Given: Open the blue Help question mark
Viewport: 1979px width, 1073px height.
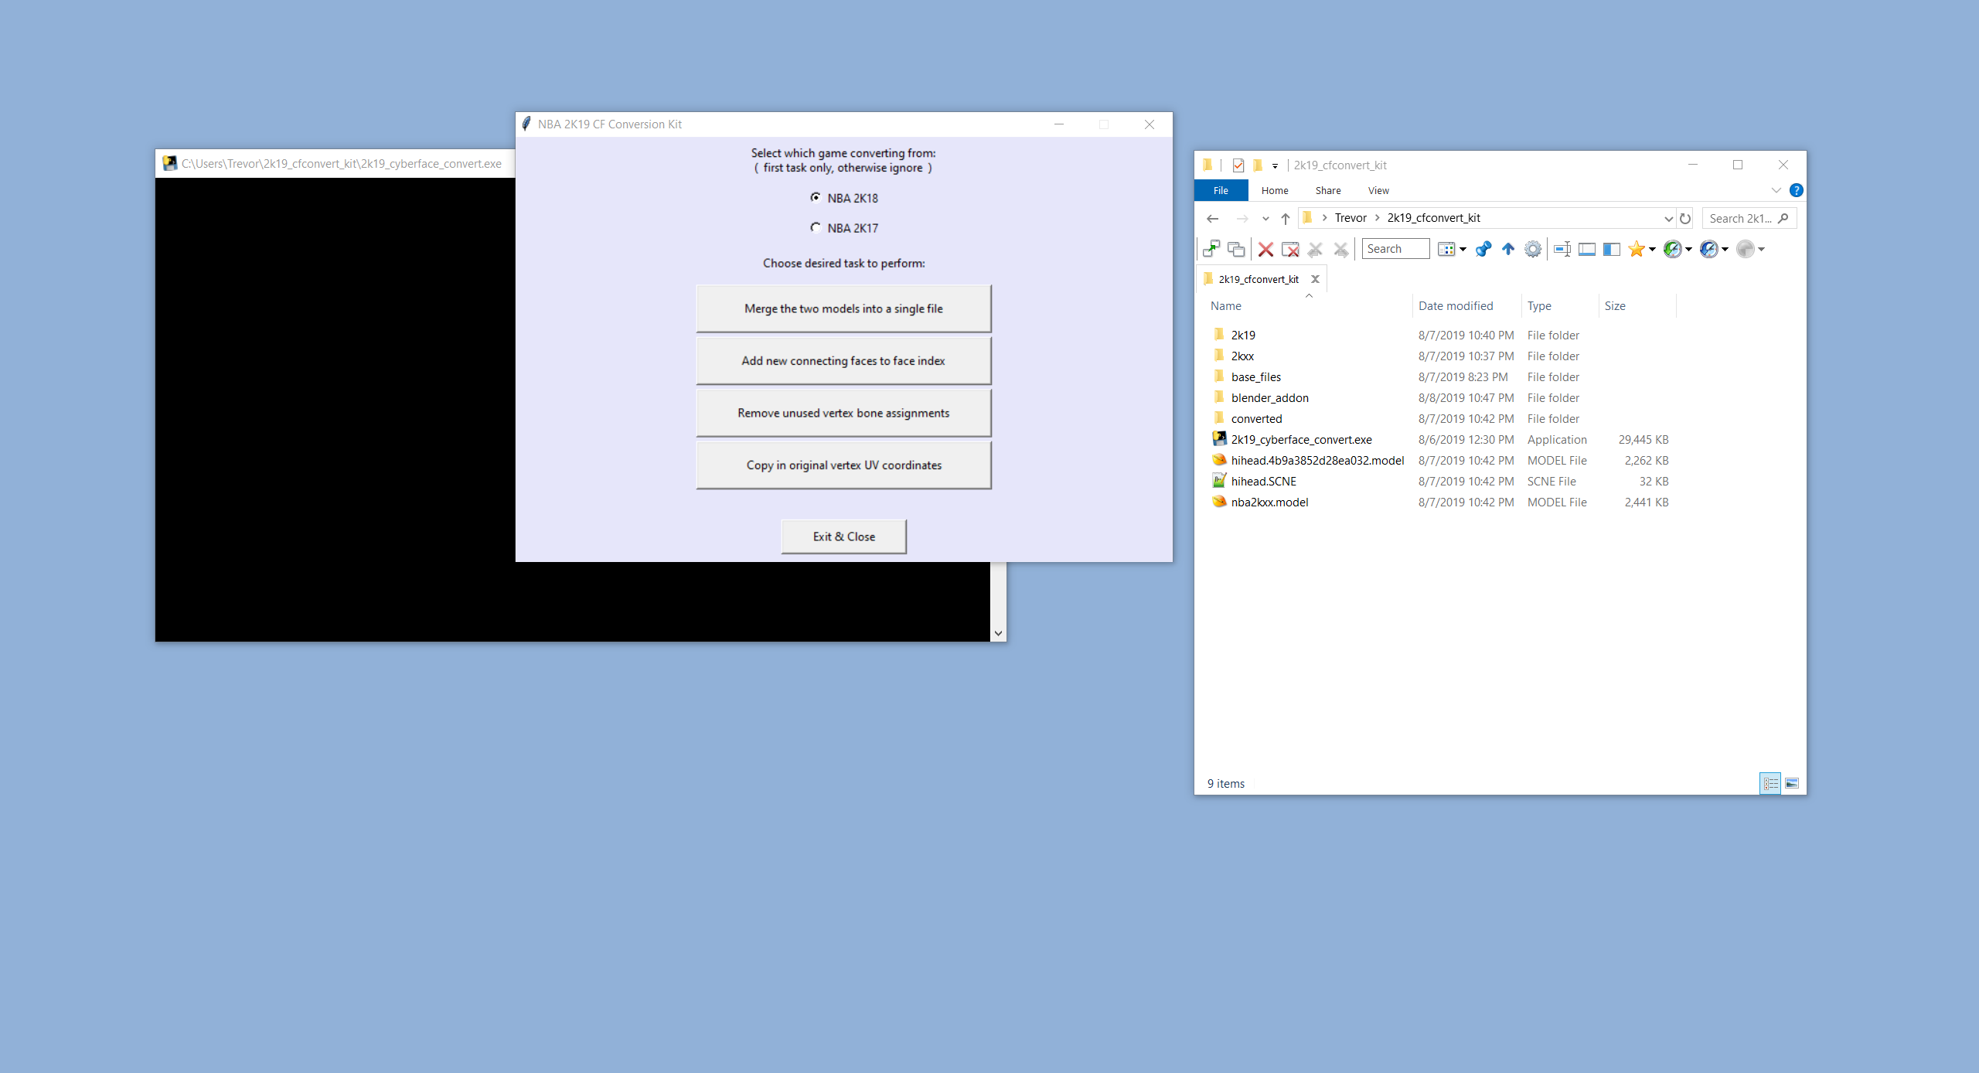Looking at the screenshot, I should pyautogui.click(x=1796, y=190).
